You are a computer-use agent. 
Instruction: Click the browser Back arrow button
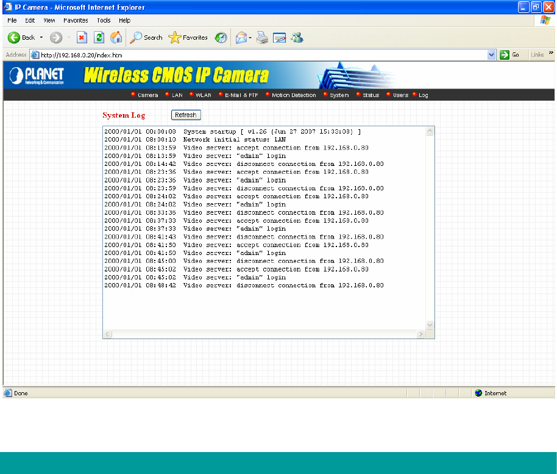tap(14, 38)
